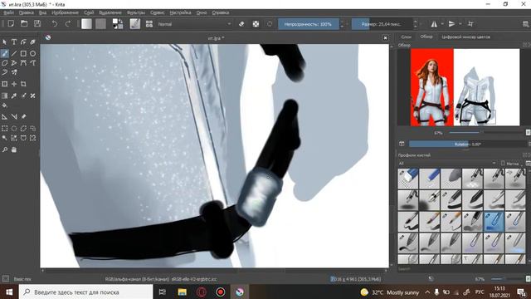Select the Pan hand tool
This screenshot has height=299, width=531.
click(x=14, y=149)
